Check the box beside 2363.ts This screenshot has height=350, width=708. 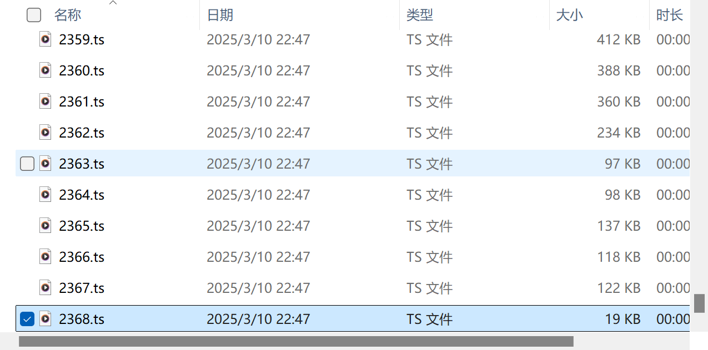[x=27, y=164]
